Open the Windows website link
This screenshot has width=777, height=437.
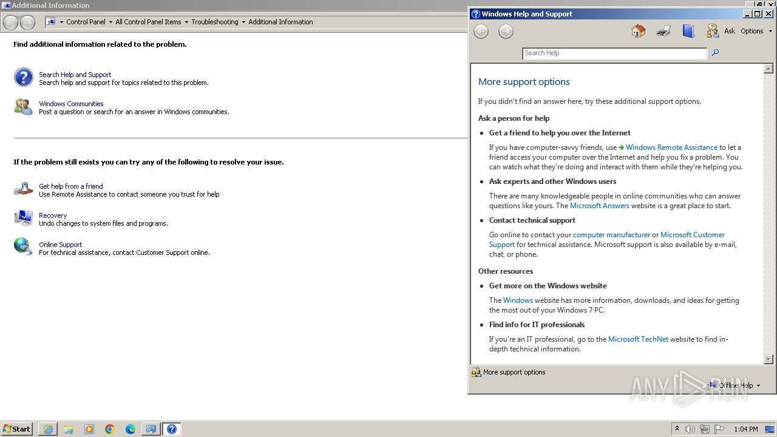pyautogui.click(x=518, y=300)
